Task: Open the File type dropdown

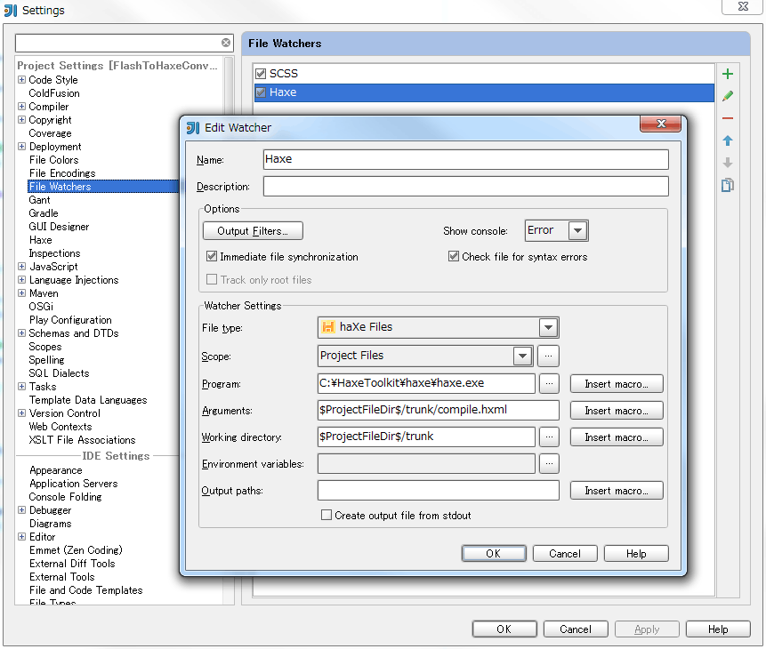Action: click(548, 328)
